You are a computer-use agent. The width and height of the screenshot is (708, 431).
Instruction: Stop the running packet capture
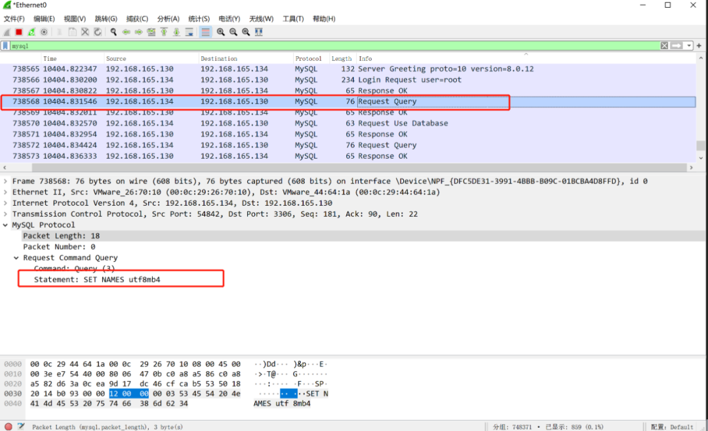point(19,32)
